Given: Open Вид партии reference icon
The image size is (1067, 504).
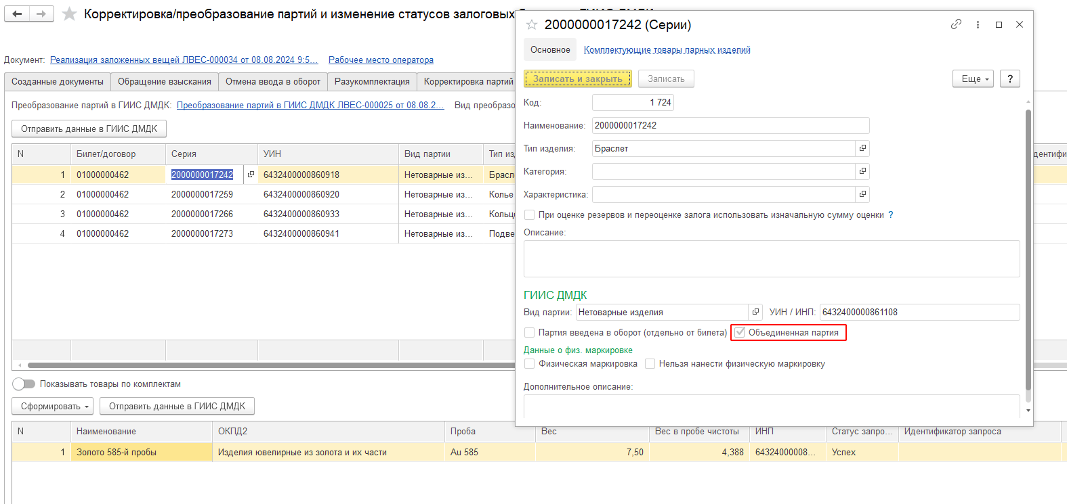Looking at the screenshot, I should [x=755, y=312].
